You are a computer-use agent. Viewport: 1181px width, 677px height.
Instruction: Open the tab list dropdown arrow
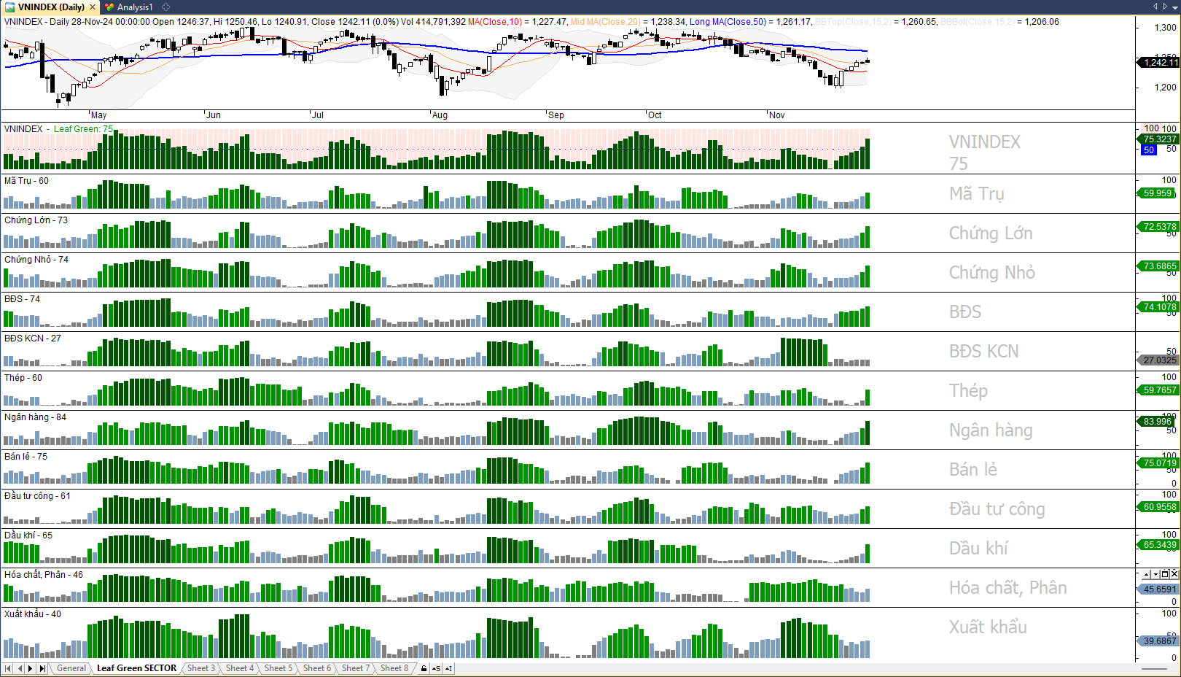click(1174, 7)
